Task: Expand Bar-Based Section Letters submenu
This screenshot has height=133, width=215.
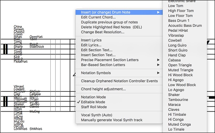Action: coord(119,65)
